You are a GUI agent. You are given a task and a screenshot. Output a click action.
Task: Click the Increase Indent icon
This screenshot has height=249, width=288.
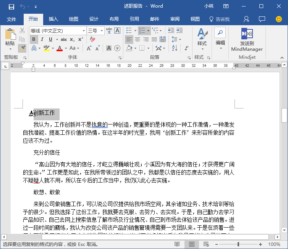(x=180, y=31)
